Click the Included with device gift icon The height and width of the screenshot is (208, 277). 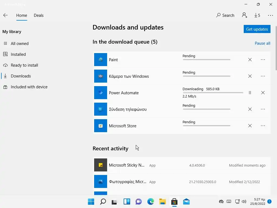5,87
